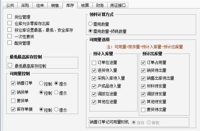The image size is (200, 131).
Task: Select 保存 for 销售订单记可用量时机
Action: pos(134,123)
